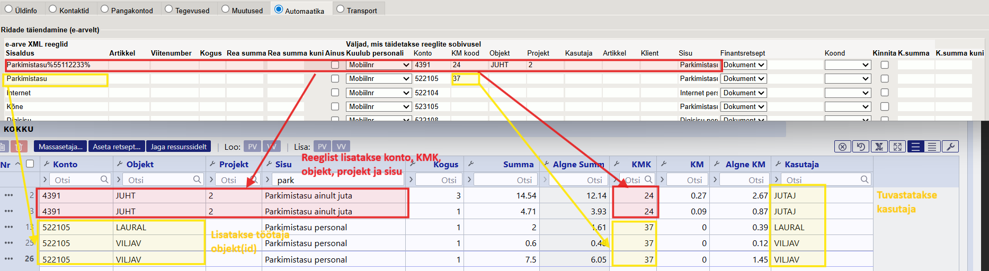This screenshot has height=271, width=989.
Task: Open Mobiilnr dropdown in first rule row
Action: 378,65
